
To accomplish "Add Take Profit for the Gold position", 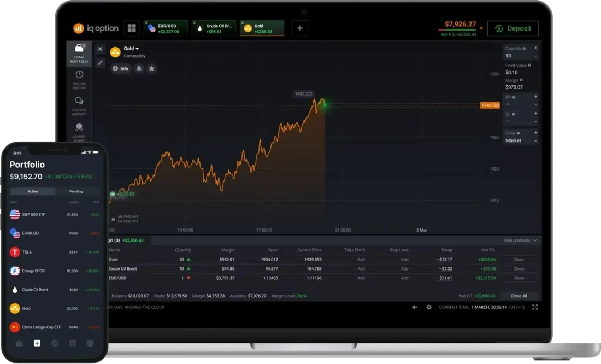I will pyautogui.click(x=361, y=260).
